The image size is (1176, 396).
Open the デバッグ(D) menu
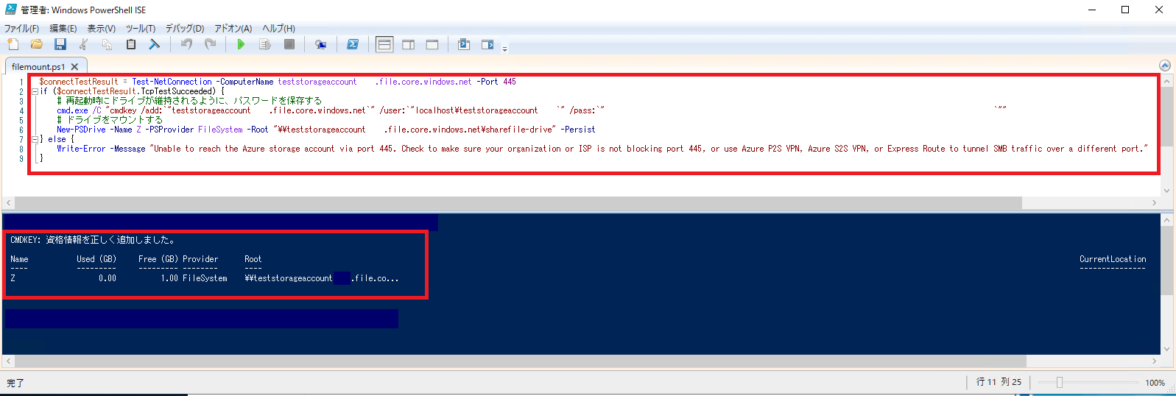click(x=184, y=29)
